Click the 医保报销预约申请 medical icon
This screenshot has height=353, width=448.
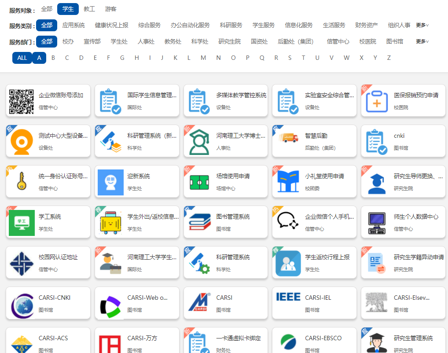click(x=377, y=102)
